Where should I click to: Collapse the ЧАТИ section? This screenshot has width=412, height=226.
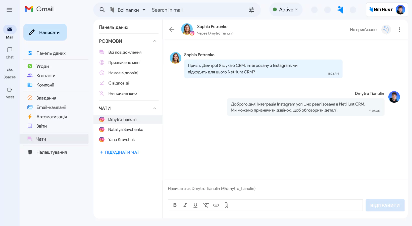[x=155, y=108]
